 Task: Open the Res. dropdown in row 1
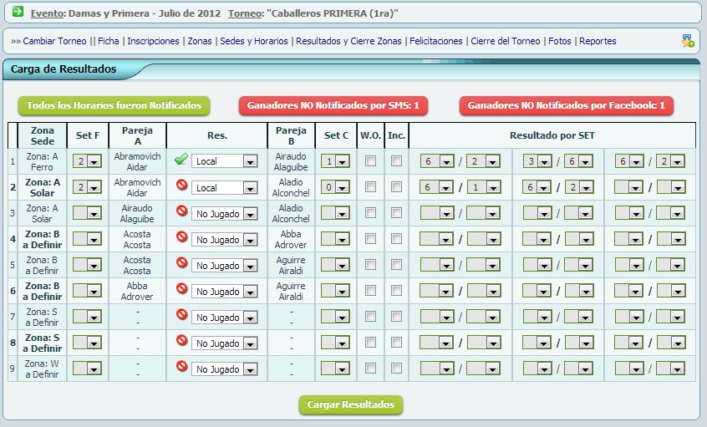(224, 162)
